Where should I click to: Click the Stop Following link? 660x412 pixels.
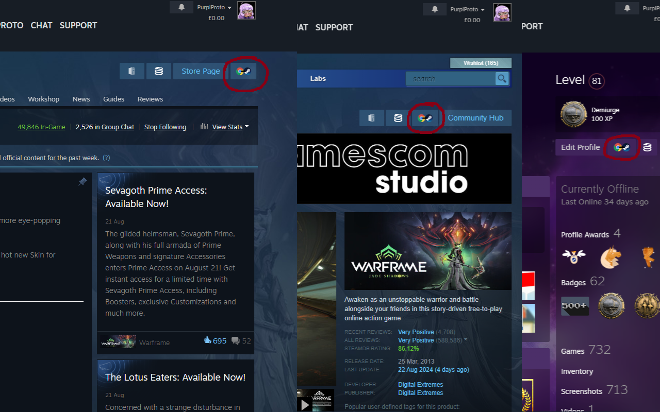165,127
